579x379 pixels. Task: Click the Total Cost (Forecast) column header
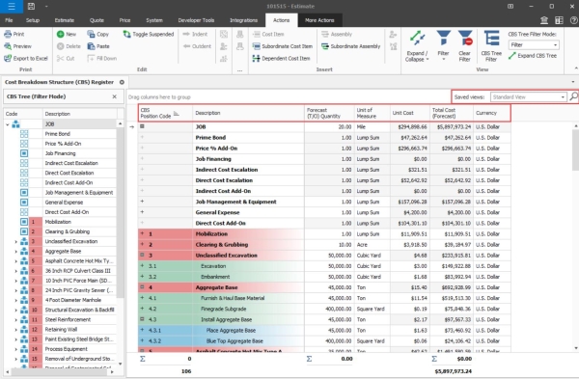452,113
